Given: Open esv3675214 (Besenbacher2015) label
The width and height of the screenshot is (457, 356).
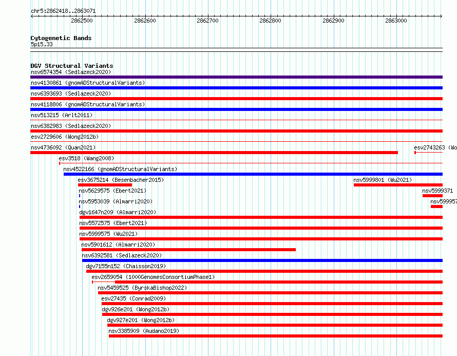Looking at the screenshot, I should pyautogui.click(x=121, y=180).
